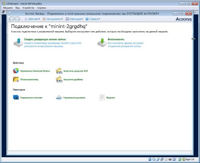Click the network adapters status icon

point(162,159)
